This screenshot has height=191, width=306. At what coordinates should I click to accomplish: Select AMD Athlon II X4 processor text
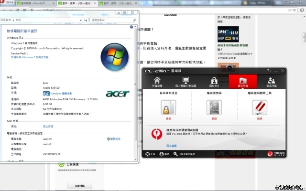(x=70, y=99)
